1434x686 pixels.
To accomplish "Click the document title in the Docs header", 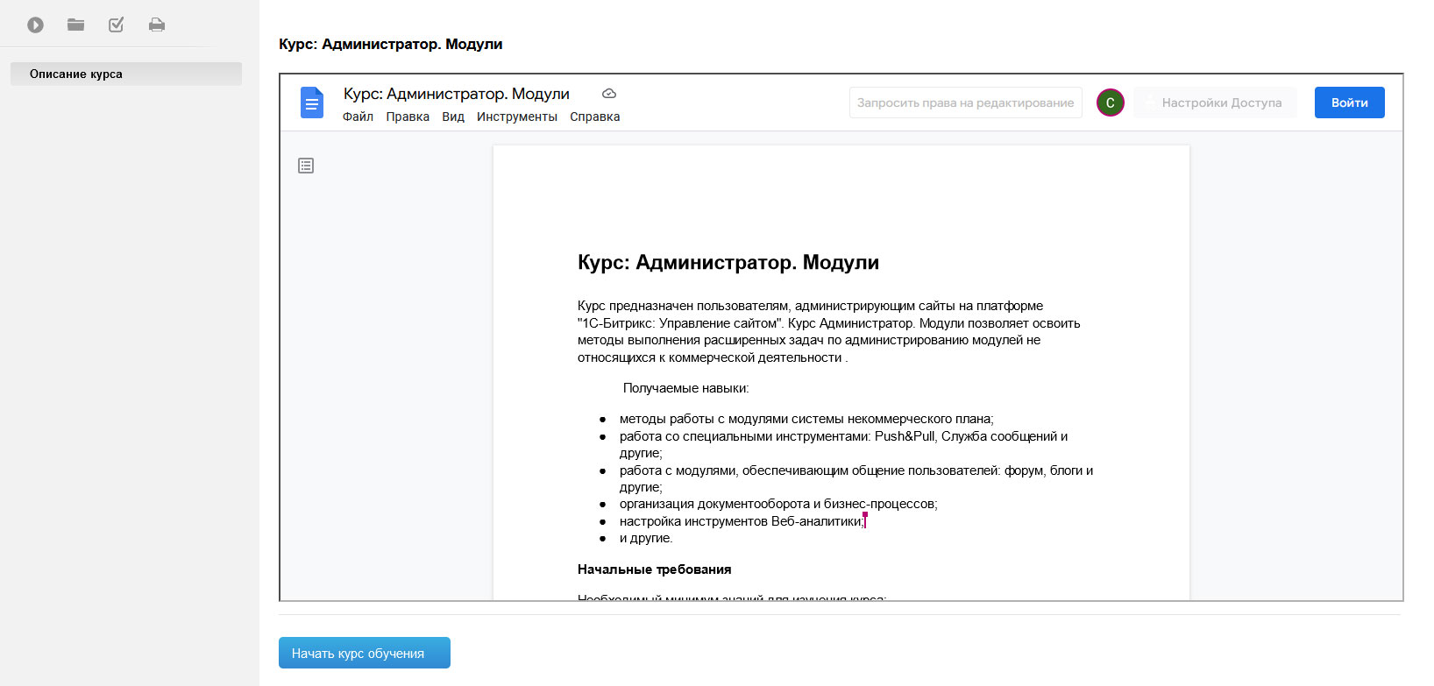I will [x=456, y=94].
